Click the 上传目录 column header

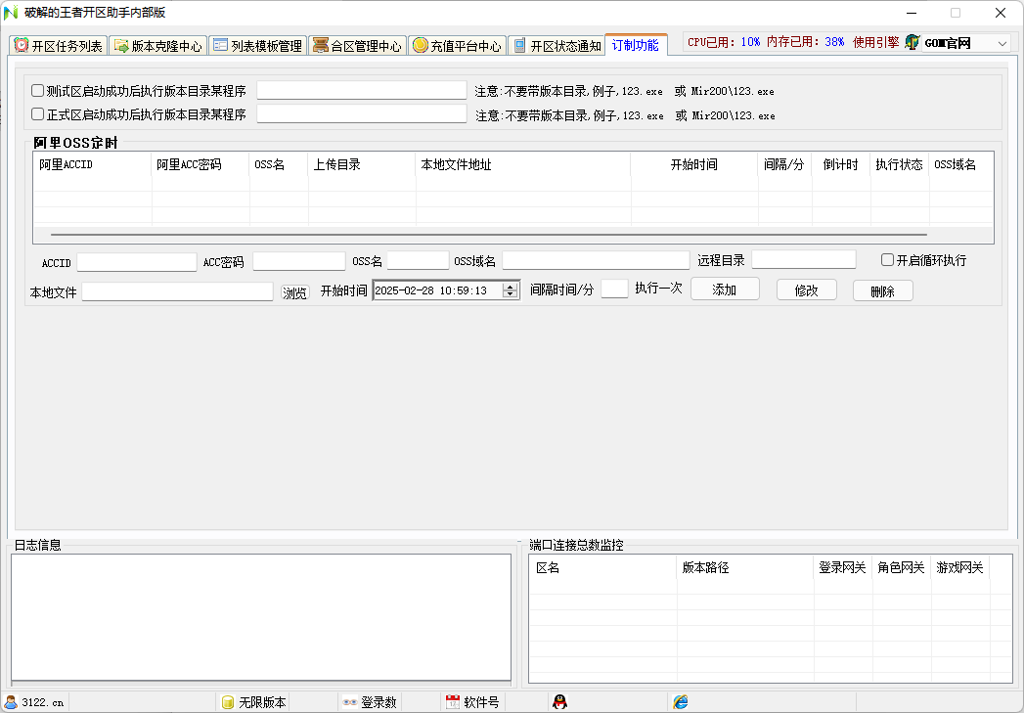point(362,164)
